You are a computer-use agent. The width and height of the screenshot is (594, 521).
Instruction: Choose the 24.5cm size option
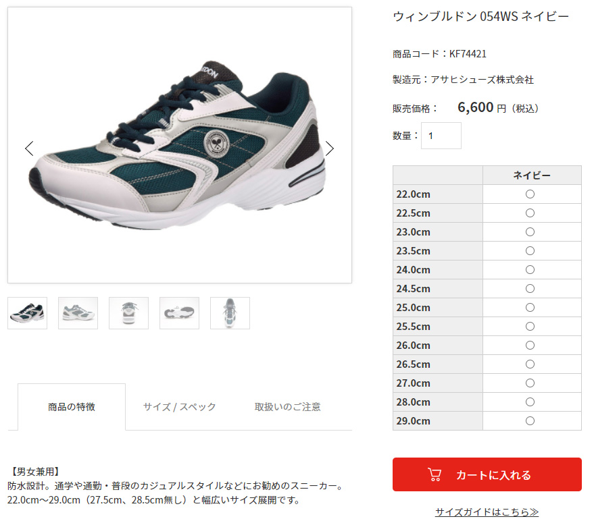point(530,289)
